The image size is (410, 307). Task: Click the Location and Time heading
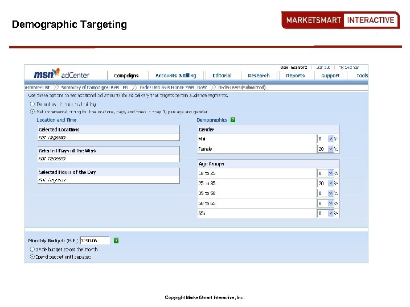point(56,120)
